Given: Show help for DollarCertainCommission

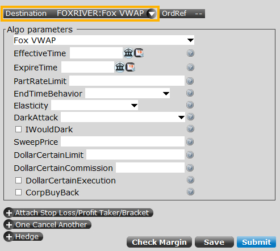Looking at the screenshot, I should click(190, 168).
